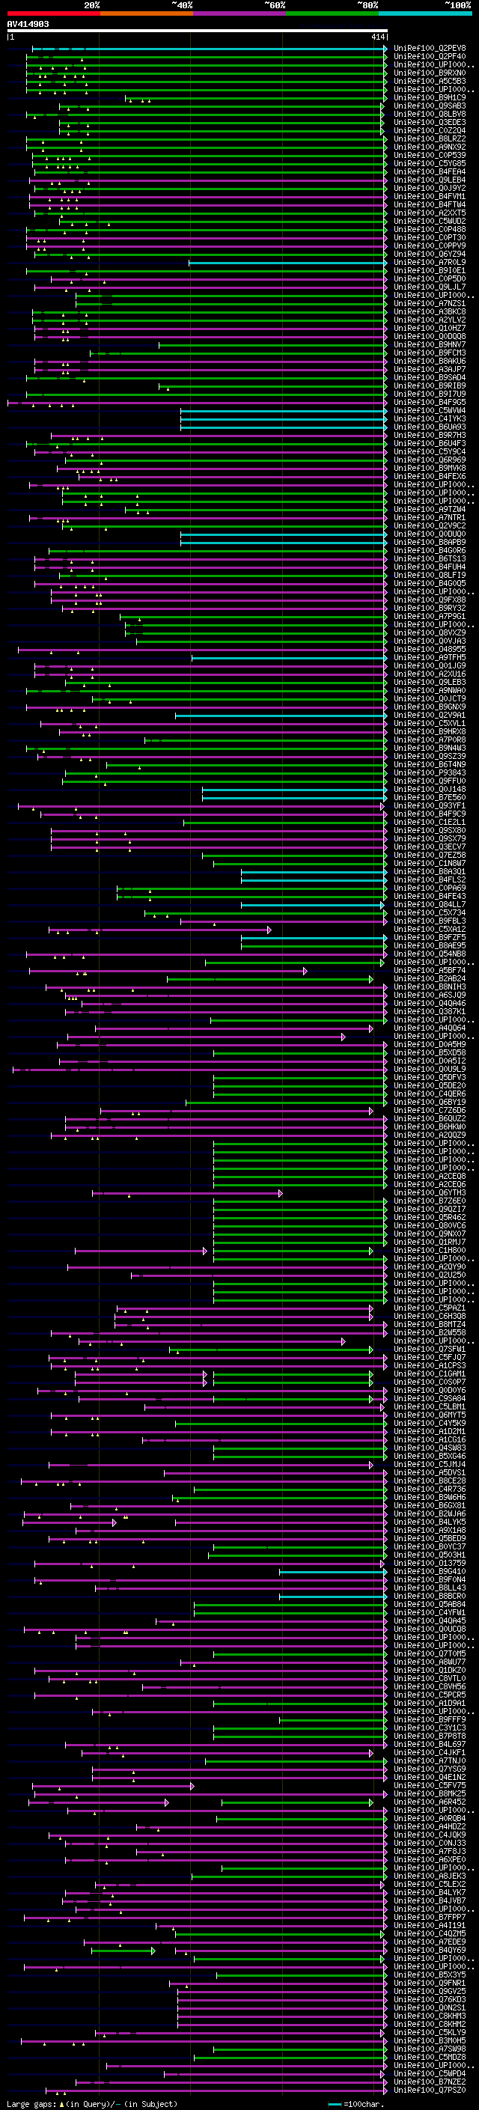Select hit label UniRef100_Q93YF1
The width and height of the screenshot is (479, 2110).
coord(429,805)
